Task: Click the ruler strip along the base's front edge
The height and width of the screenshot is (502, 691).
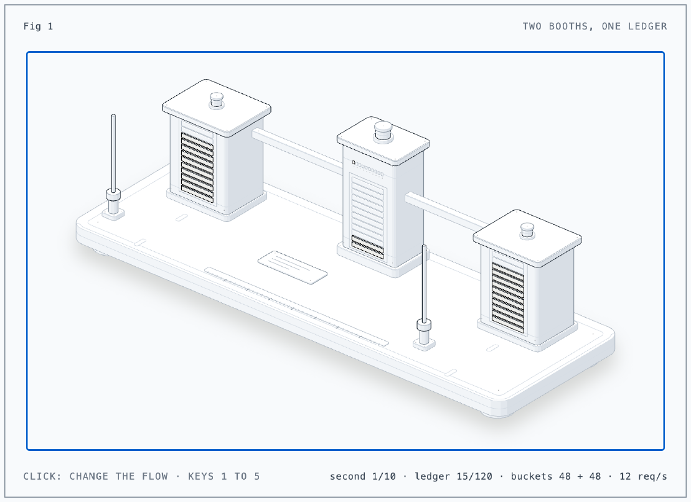Action: click(296, 306)
